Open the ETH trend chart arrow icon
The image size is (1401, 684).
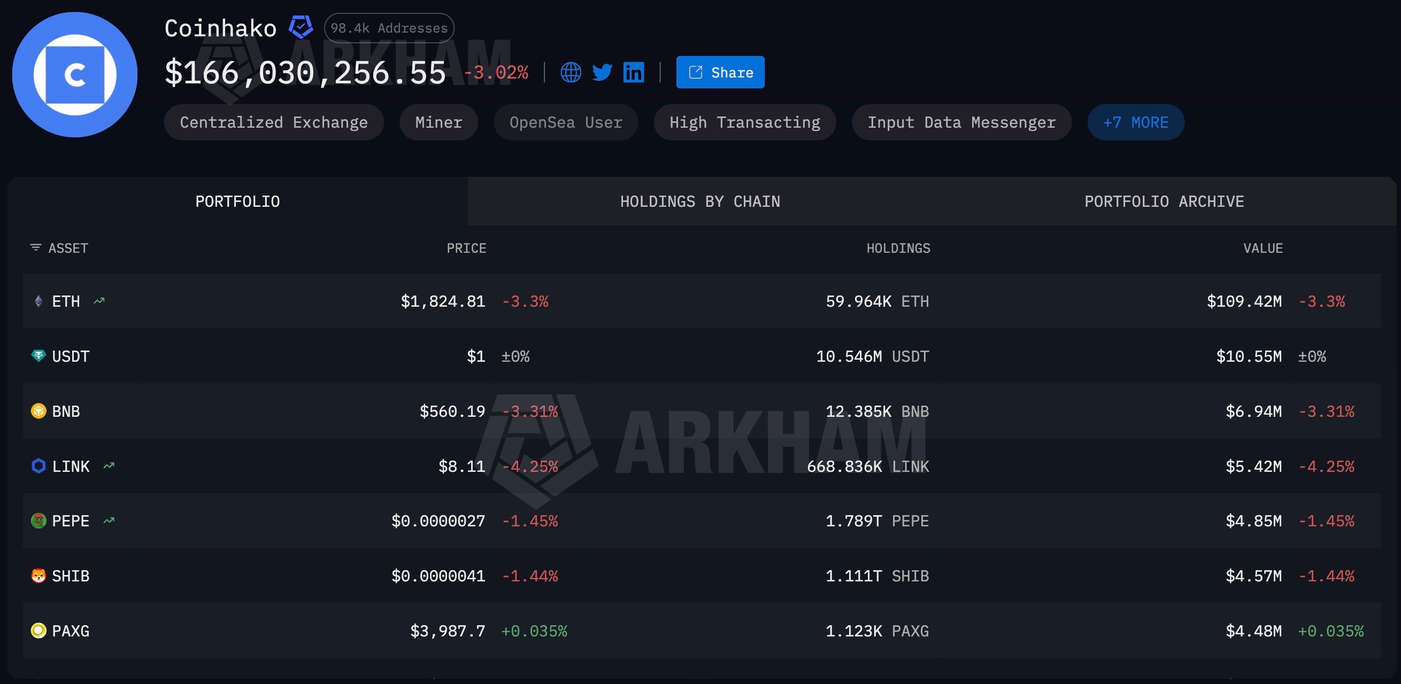tap(99, 301)
